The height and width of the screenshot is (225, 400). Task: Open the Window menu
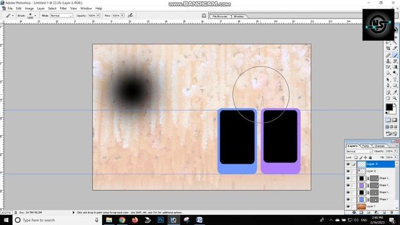[x=86, y=8]
